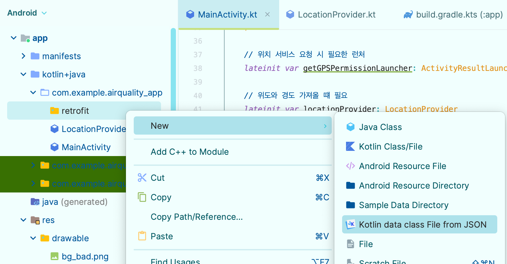507x264 pixels.
Task: Collapse the kotlin+java folder
Action: 23,74
